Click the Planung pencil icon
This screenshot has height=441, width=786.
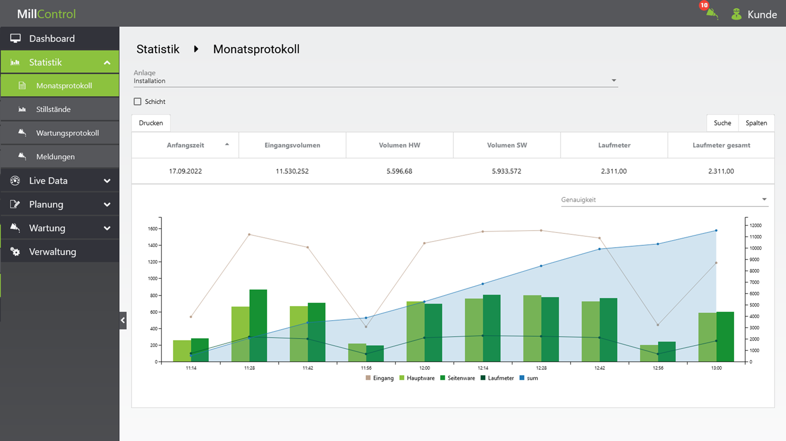pos(15,204)
